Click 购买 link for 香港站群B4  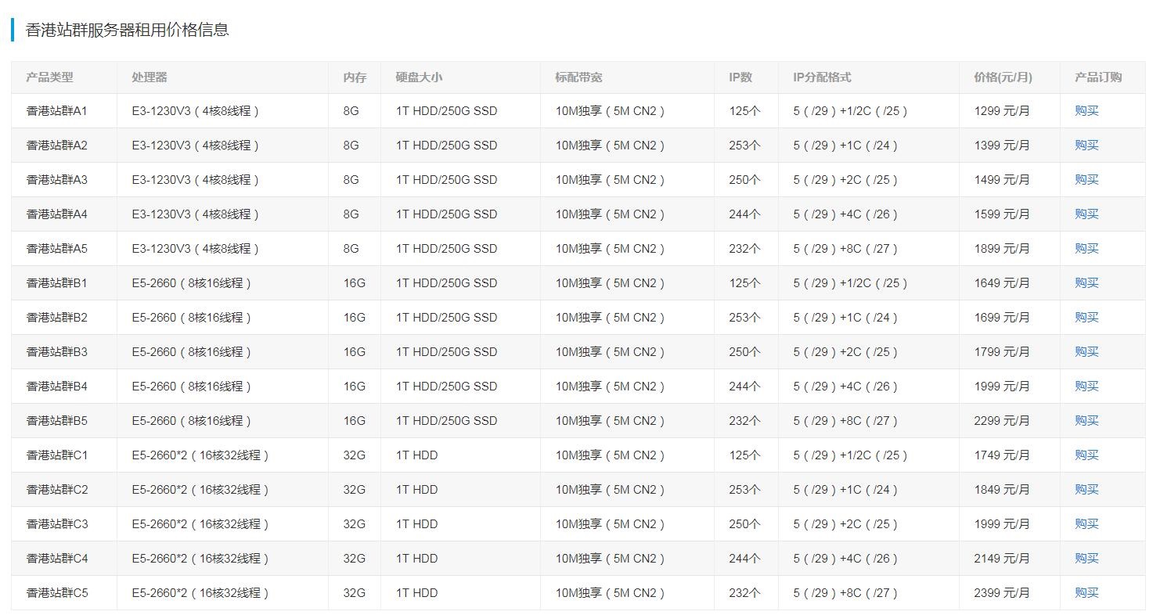pos(1086,387)
